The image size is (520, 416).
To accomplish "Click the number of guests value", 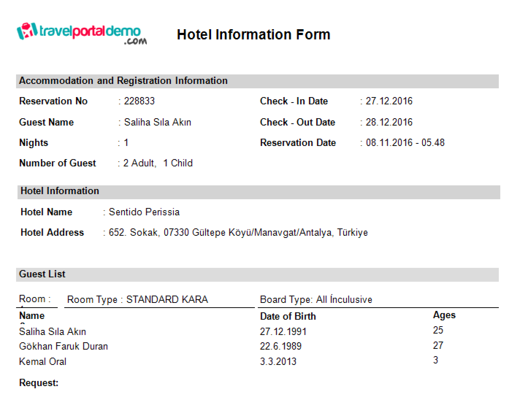I will [x=158, y=163].
